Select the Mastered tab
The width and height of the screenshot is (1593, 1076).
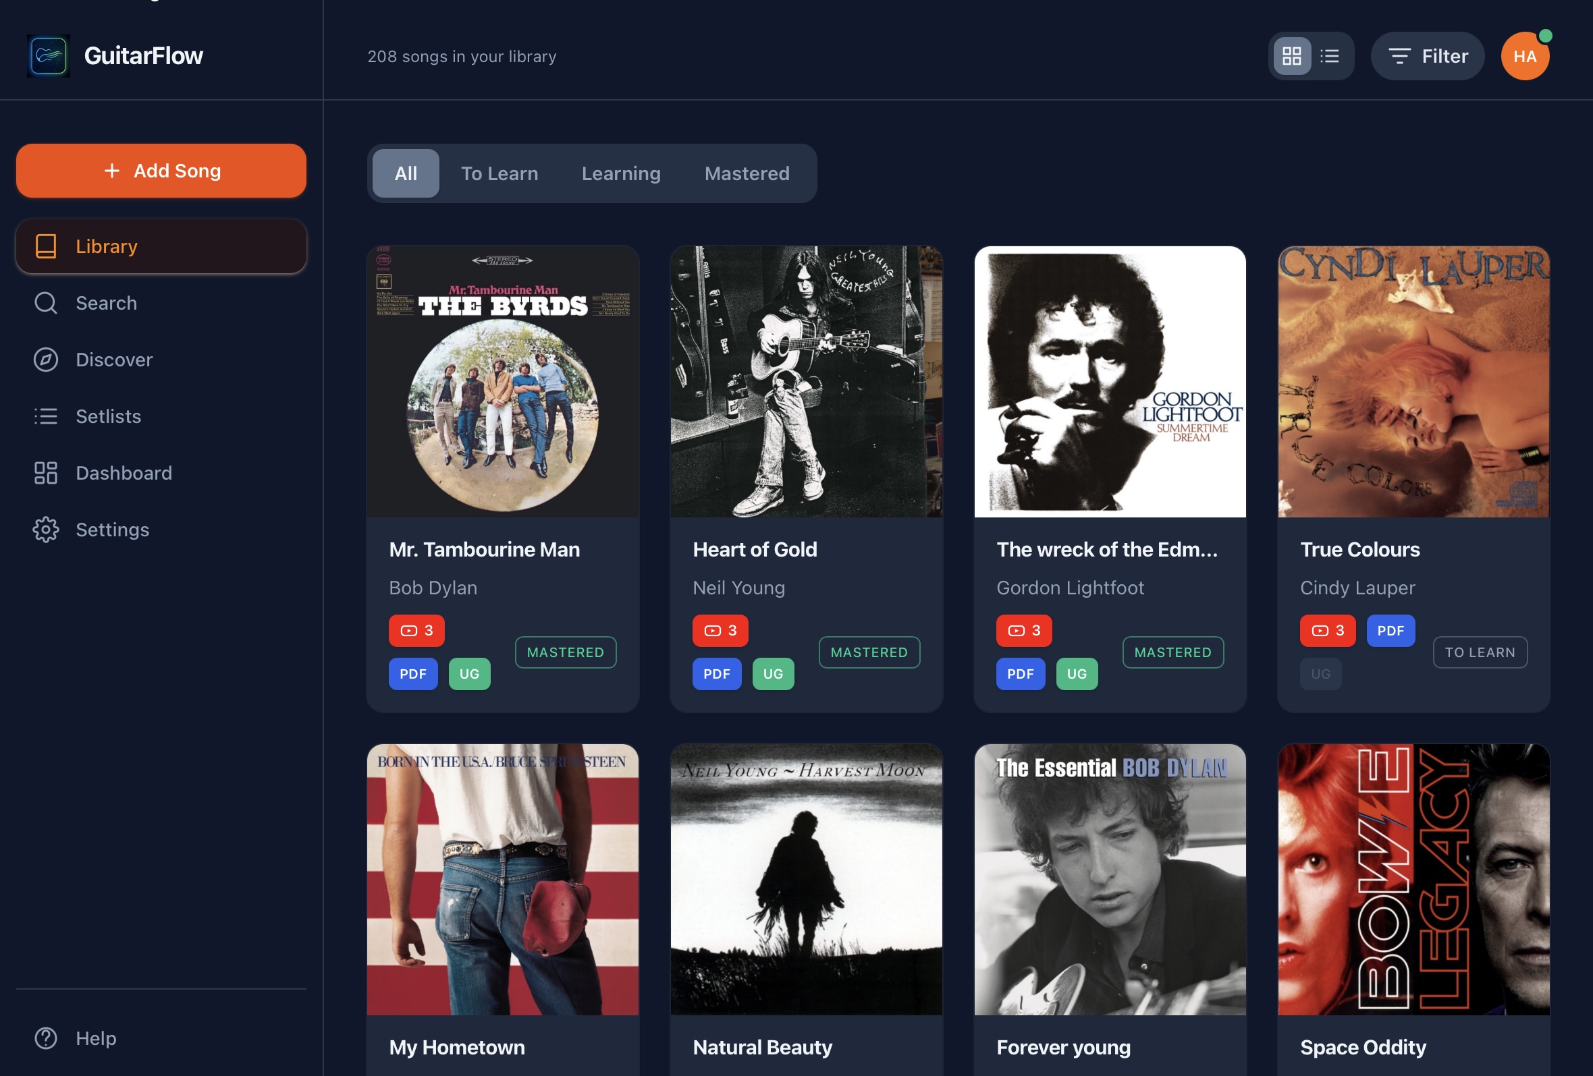coord(747,173)
